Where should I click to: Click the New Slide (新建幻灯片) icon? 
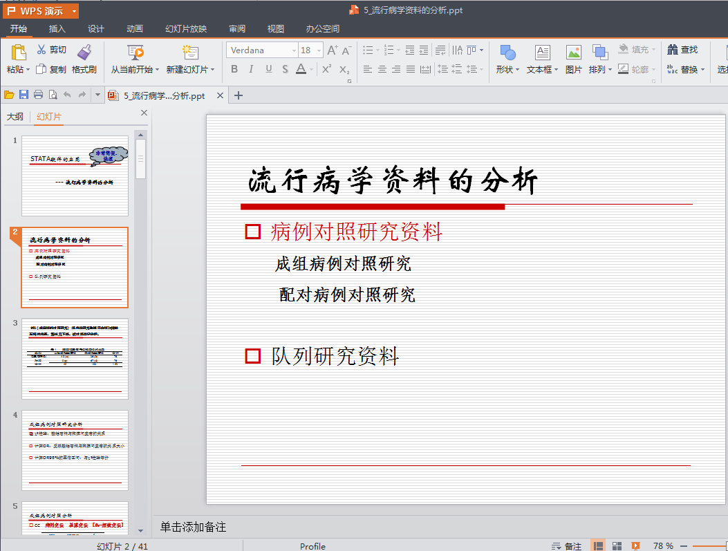pos(190,53)
